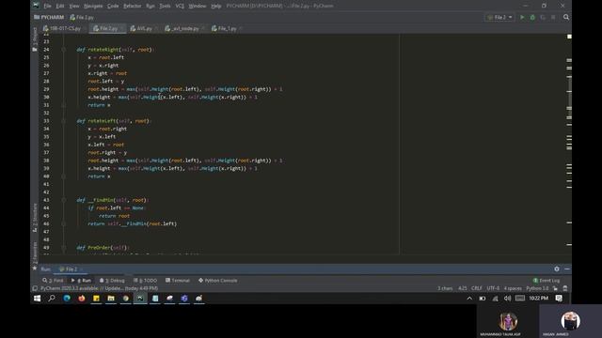This screenshot has width=602, height=338.
Task: Open the Event Log
Action: [x=547, y=281]
